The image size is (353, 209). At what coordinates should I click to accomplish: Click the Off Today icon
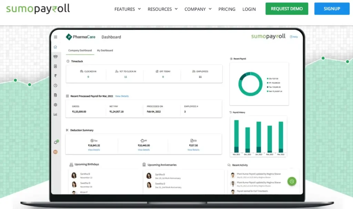click(x=157, y=71)
